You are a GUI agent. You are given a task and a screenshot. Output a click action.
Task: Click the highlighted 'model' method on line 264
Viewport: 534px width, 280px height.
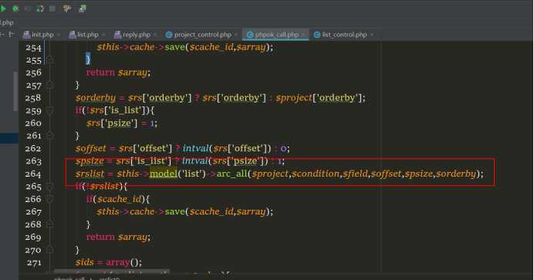point(164,174)
